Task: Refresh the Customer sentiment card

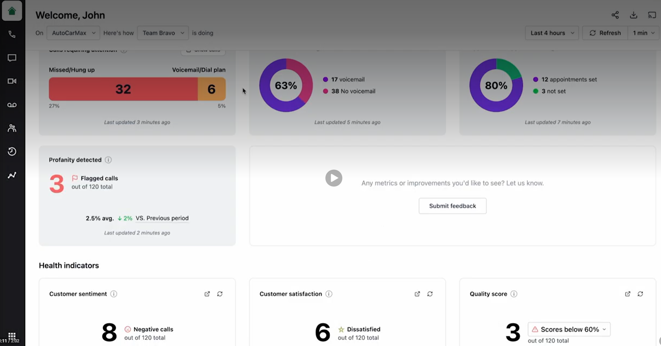Action: pyautogui.click(x=220, y=294)
